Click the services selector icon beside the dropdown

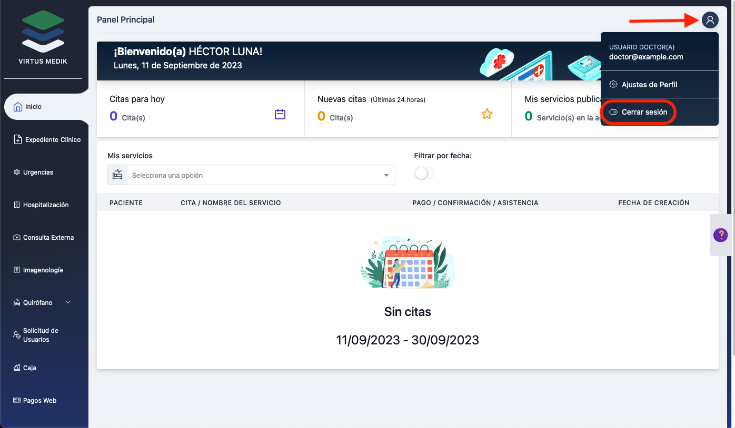point(117,175)
